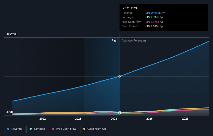Toggle the Revenue legend button
Image resolution: width=213 pixels, height=136 pixels.
(x=15, y=129)
